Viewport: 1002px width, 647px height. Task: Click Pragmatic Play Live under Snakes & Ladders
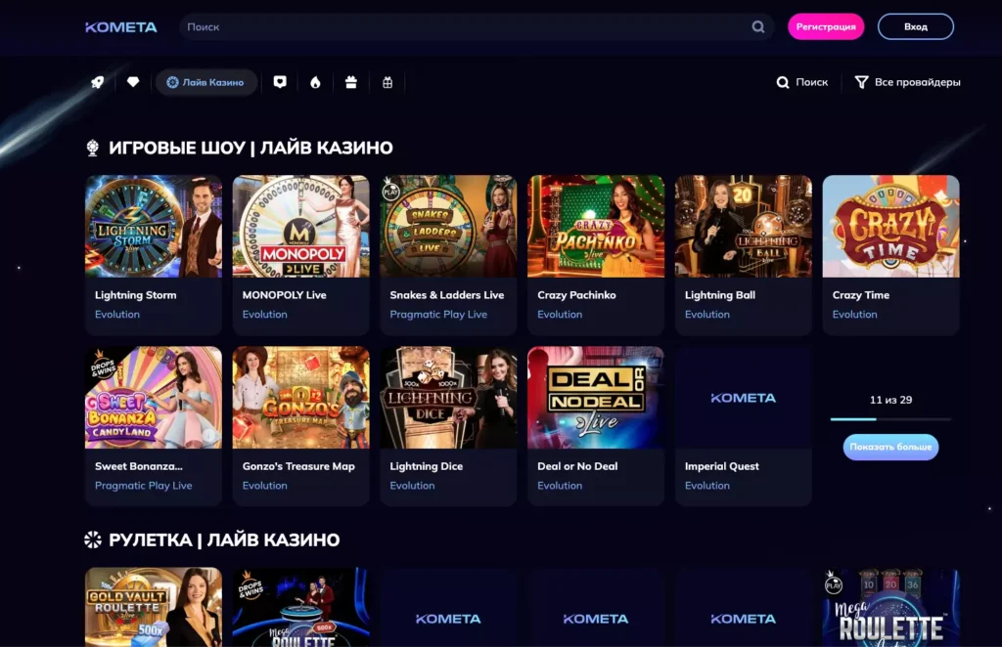tap(438, 315)
